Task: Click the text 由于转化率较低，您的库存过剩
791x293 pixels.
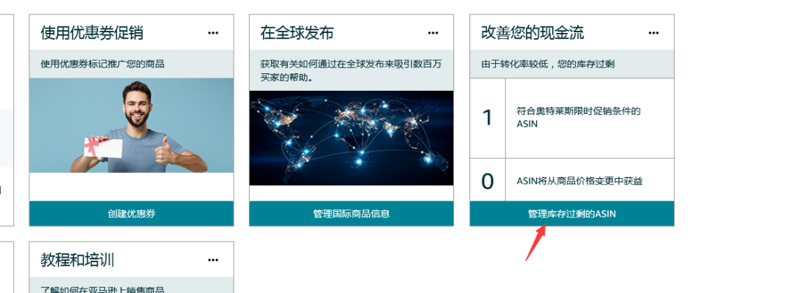Action: point(548,64)
